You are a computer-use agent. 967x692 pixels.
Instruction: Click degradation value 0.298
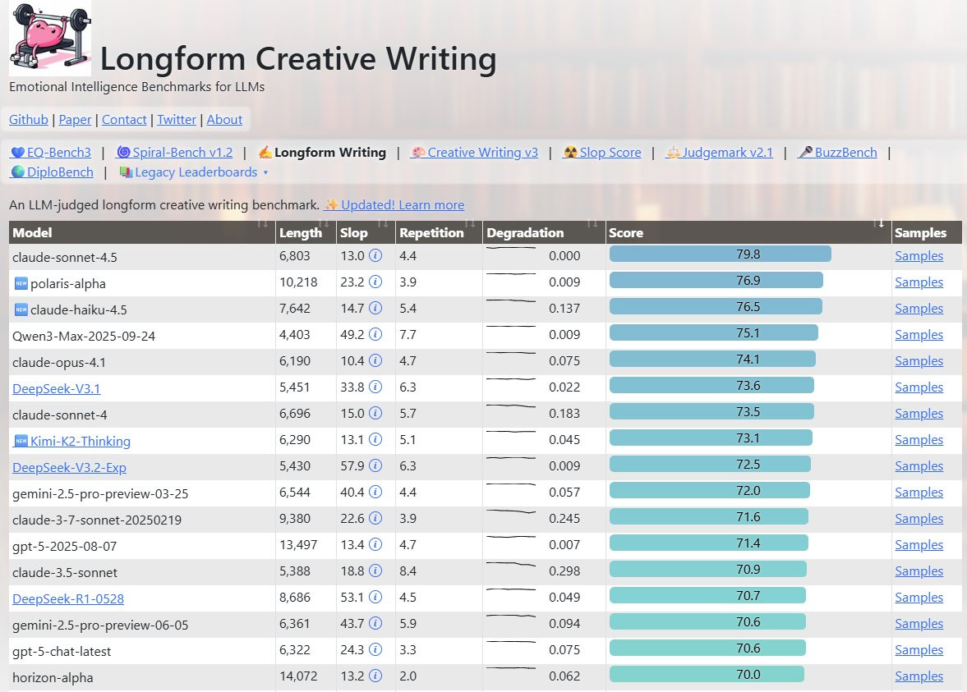point(564,571)
